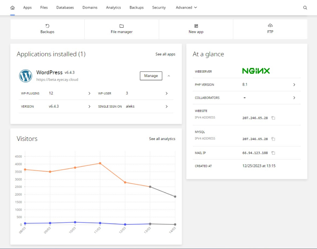Copy the Mail IP address
Viewport: 317px width, 249px height.
(x=273, y=153)
